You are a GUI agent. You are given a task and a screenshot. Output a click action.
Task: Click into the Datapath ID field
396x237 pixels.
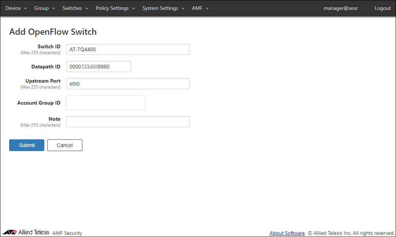pos(98,67)
